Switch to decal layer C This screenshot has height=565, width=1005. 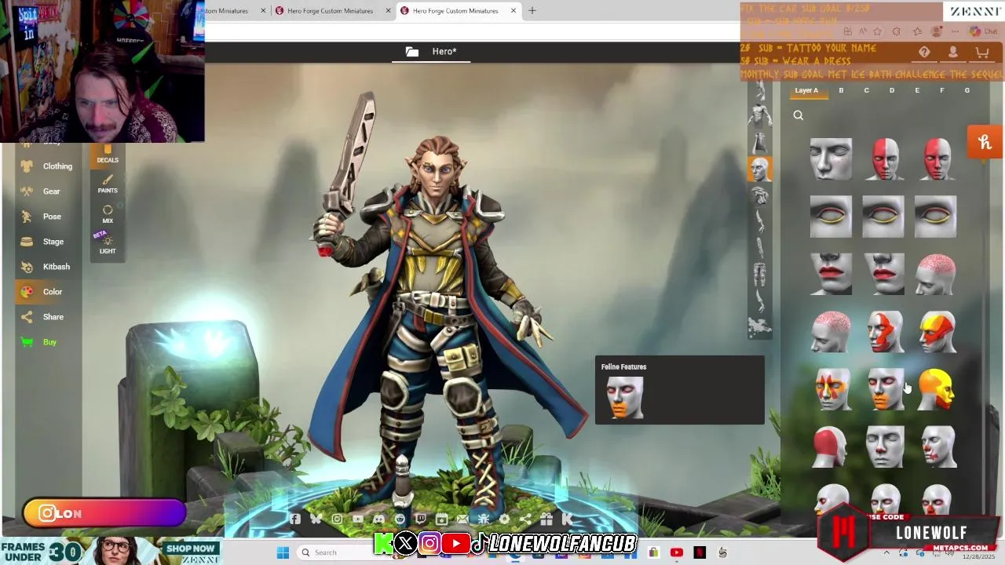click(866, 90)
